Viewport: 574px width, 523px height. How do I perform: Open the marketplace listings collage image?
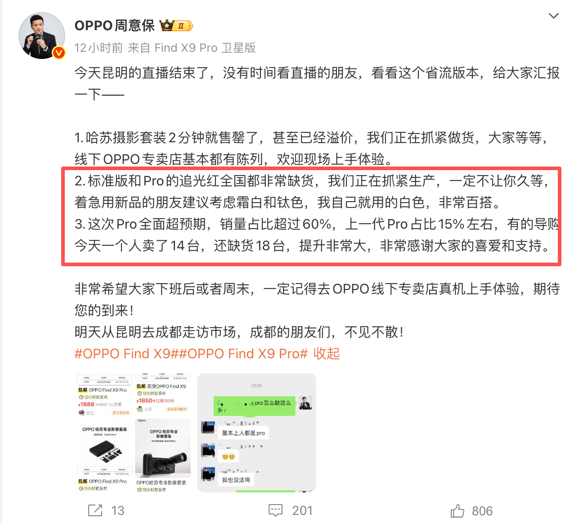tap(134, 433)
